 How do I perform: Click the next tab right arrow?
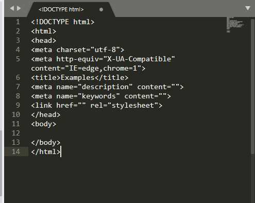19,8
